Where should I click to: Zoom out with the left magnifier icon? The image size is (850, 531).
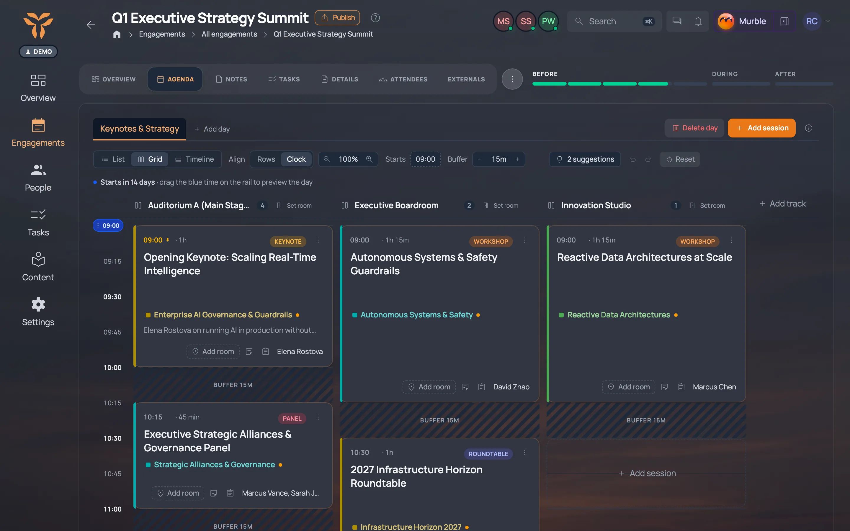tap(327, 159)
